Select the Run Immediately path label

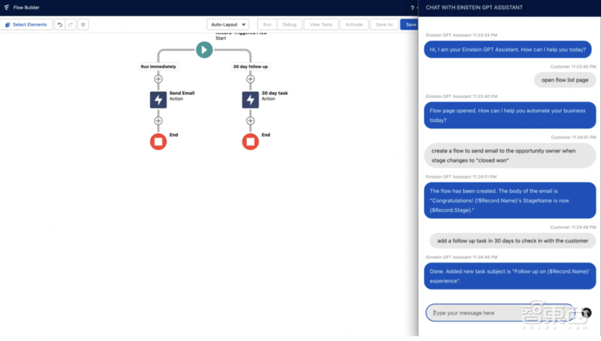coord(158,67)
